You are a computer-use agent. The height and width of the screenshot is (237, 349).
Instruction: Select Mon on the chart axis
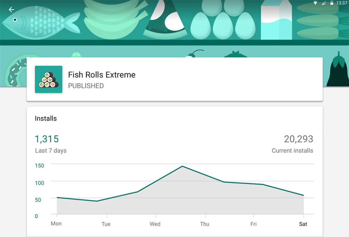point(56,224)
